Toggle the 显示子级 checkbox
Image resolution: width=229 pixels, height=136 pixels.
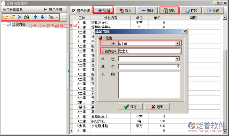[46, 10]
